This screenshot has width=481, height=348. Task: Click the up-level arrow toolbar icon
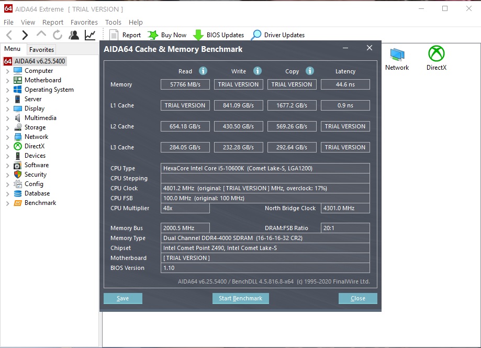click(41, 35)
